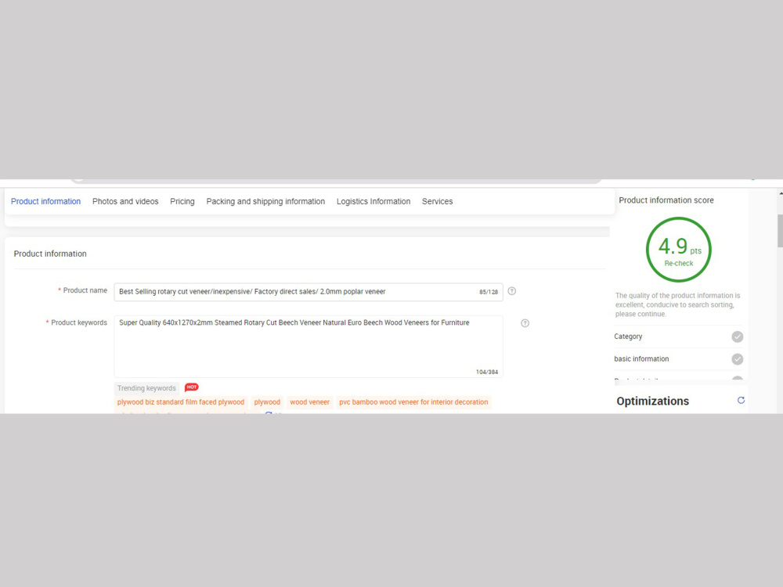Viewport: 783px width, 587px height.
Task: Go to the Pricing tab
Action: click(x=182, y=201)
